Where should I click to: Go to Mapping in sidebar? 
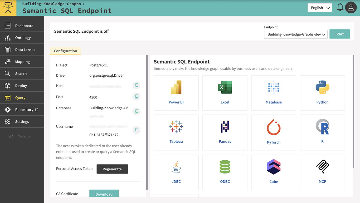pyautogui.click(x=22, y=62)
